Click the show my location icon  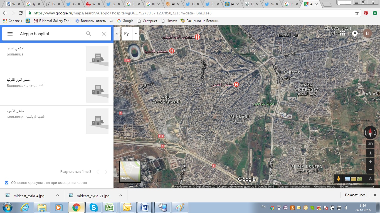point(370,153)
